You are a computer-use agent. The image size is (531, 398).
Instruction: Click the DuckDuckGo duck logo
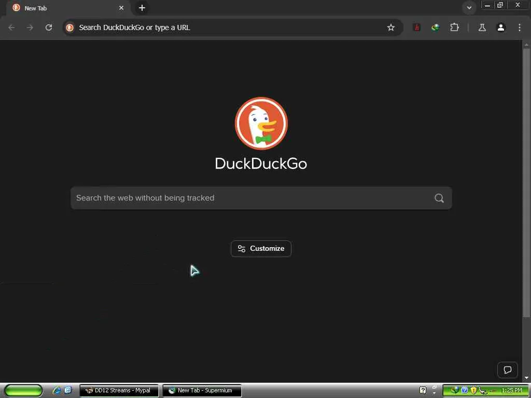261,123
